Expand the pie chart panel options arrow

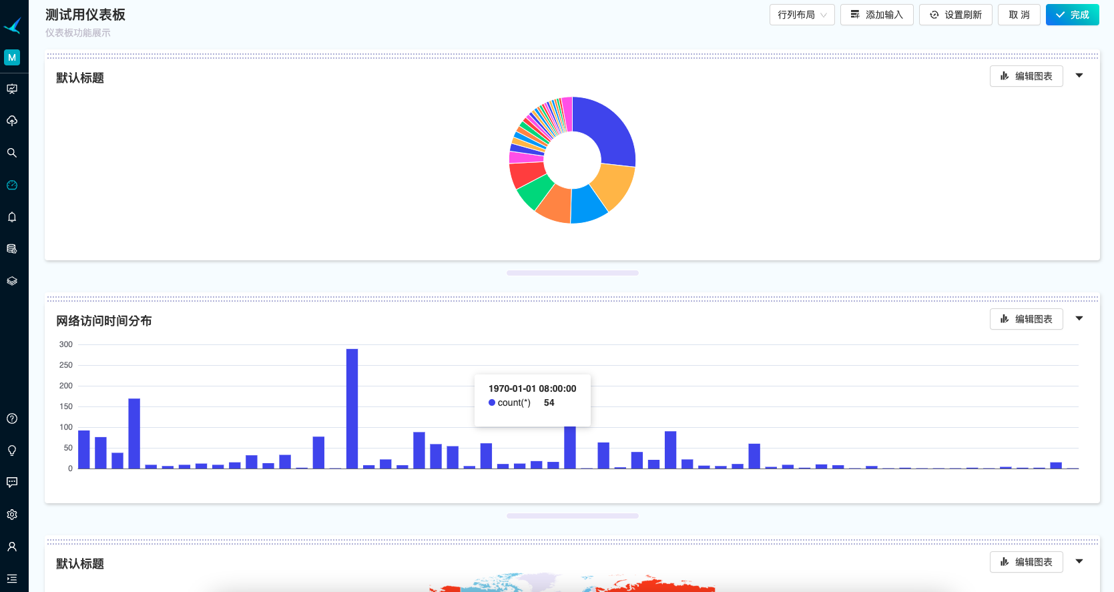pos(1079,75)
